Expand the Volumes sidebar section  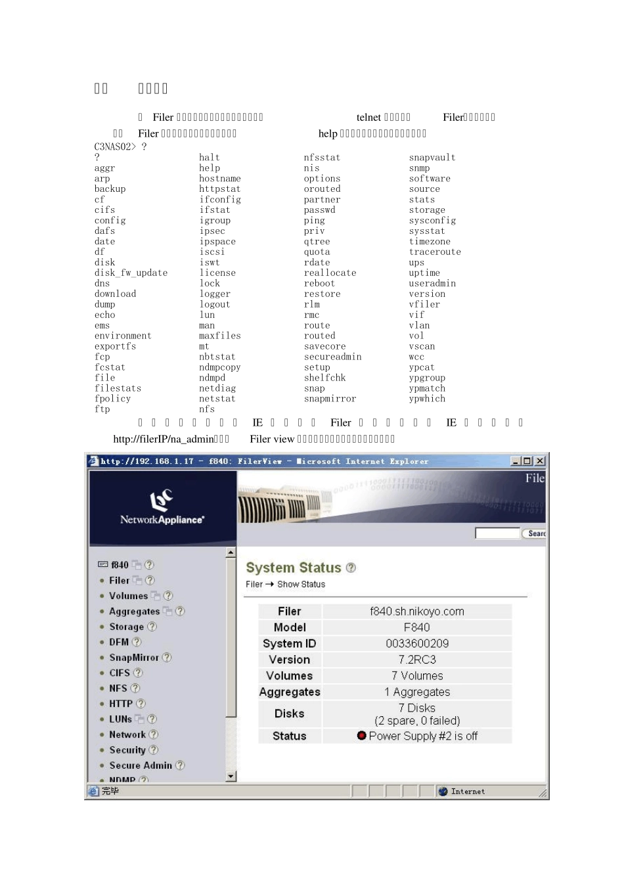pos(128,596)
